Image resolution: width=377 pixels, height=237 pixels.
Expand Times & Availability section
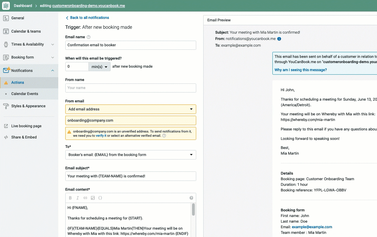(53, 45)
